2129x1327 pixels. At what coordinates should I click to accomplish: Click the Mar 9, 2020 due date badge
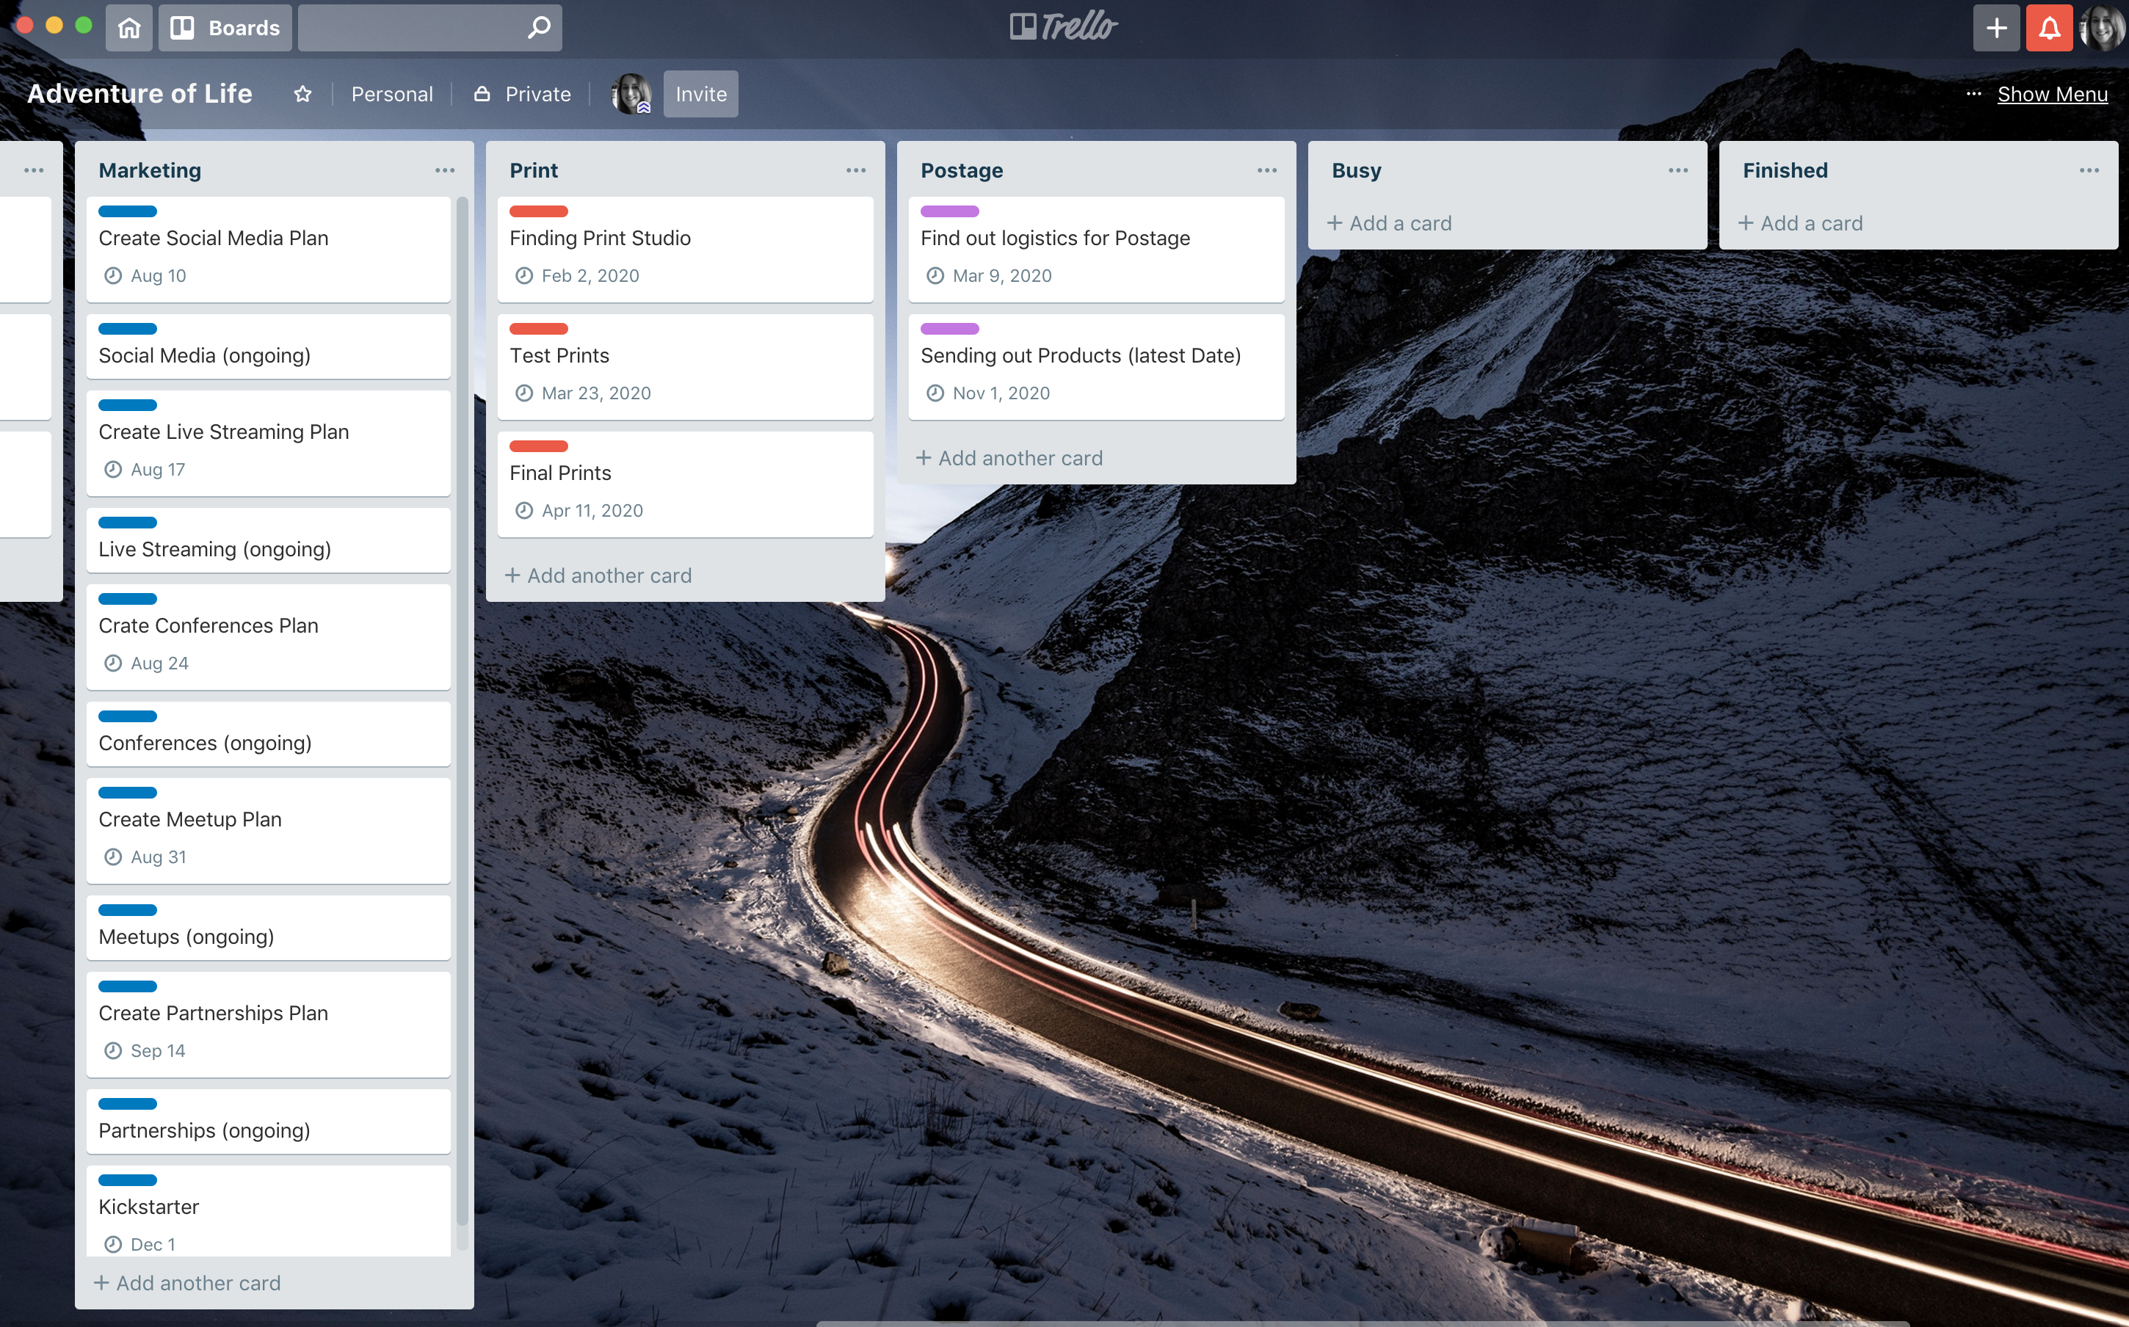pyautogui.click(x=989, y=275)
